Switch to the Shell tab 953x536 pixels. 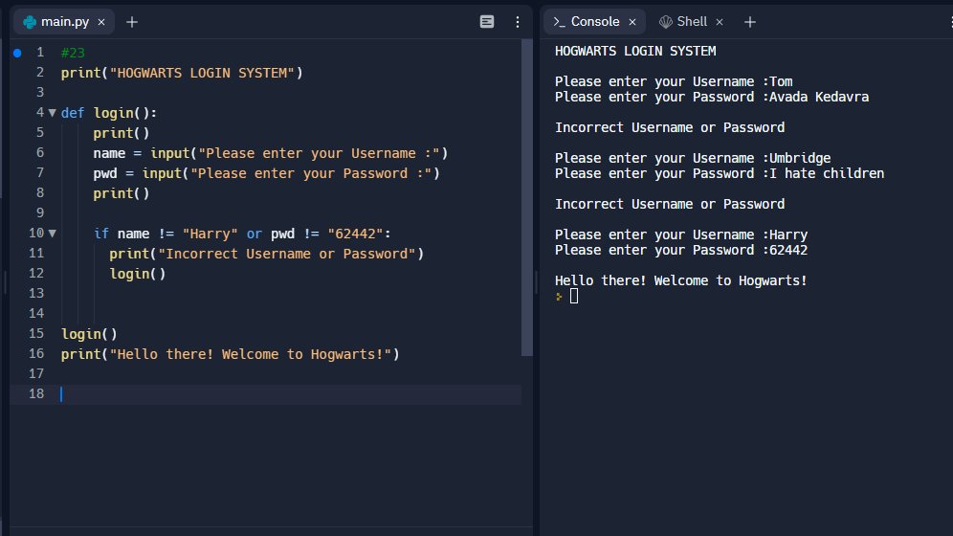pyautogui.click(x=692, y=22)
